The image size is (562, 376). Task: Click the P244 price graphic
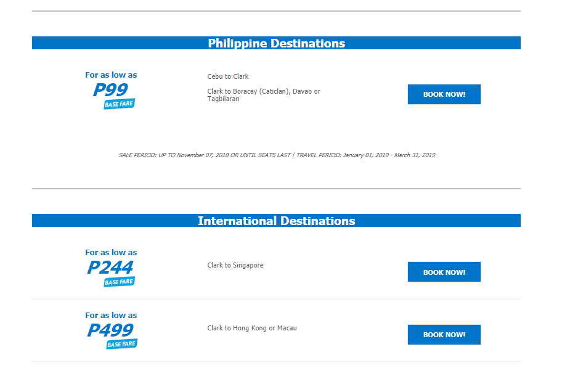click(x=110, y=268)
